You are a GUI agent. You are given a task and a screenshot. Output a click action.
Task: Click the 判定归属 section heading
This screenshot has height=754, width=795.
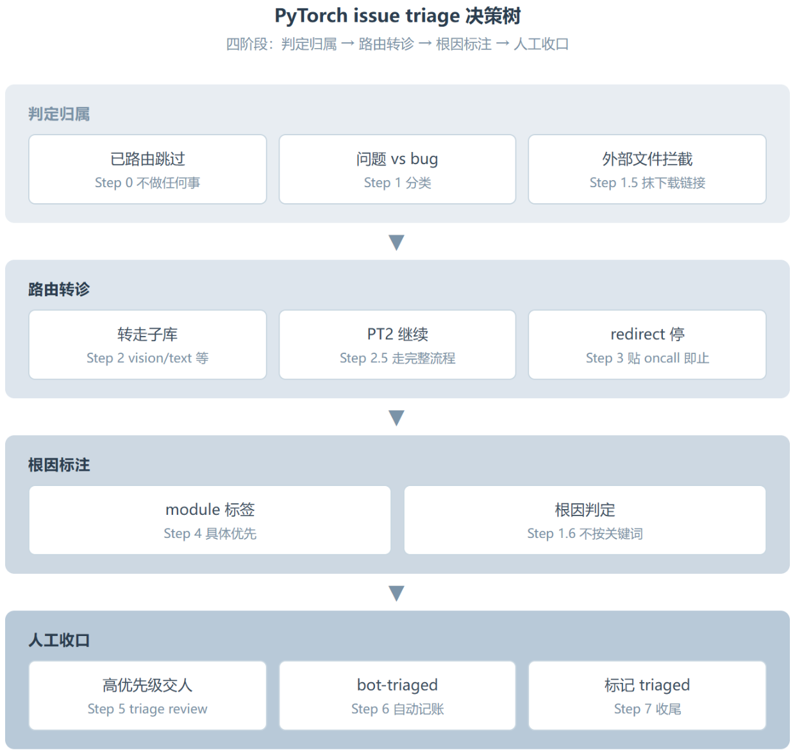pos(59,114)
